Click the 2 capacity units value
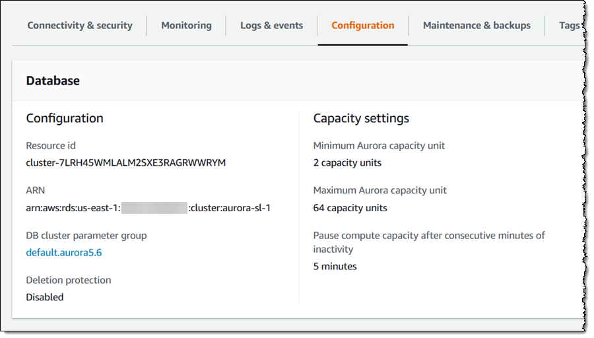The width and height of the screenshot is (594, 338). [347, 162]
